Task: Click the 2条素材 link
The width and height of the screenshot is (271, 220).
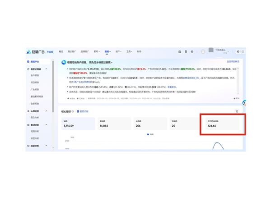Action: click(86, 82)
